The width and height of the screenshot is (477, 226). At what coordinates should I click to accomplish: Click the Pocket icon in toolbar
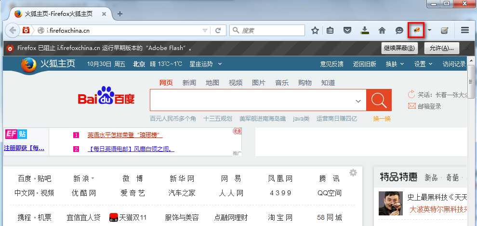(347, 30)
